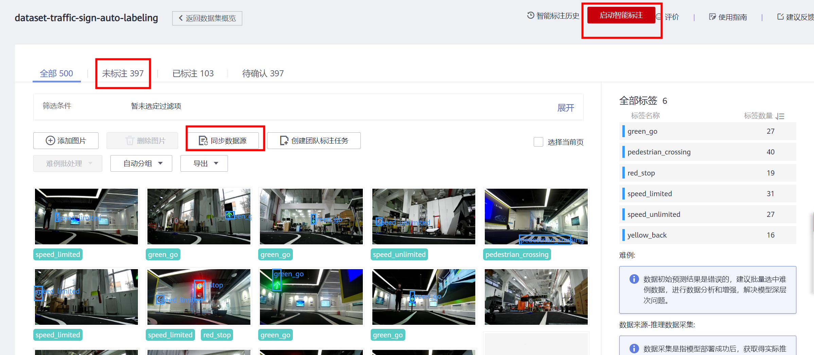Click the blue color bar of yellow_back label
Image resolution: width=814 pixels, height=355 pixels.
(623, 235)
